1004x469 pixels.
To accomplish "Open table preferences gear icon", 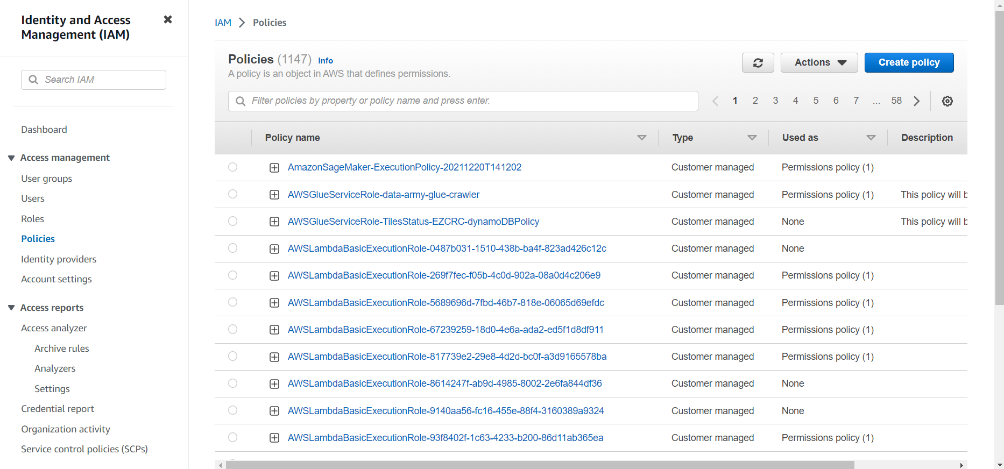I will tap(948, 101).
